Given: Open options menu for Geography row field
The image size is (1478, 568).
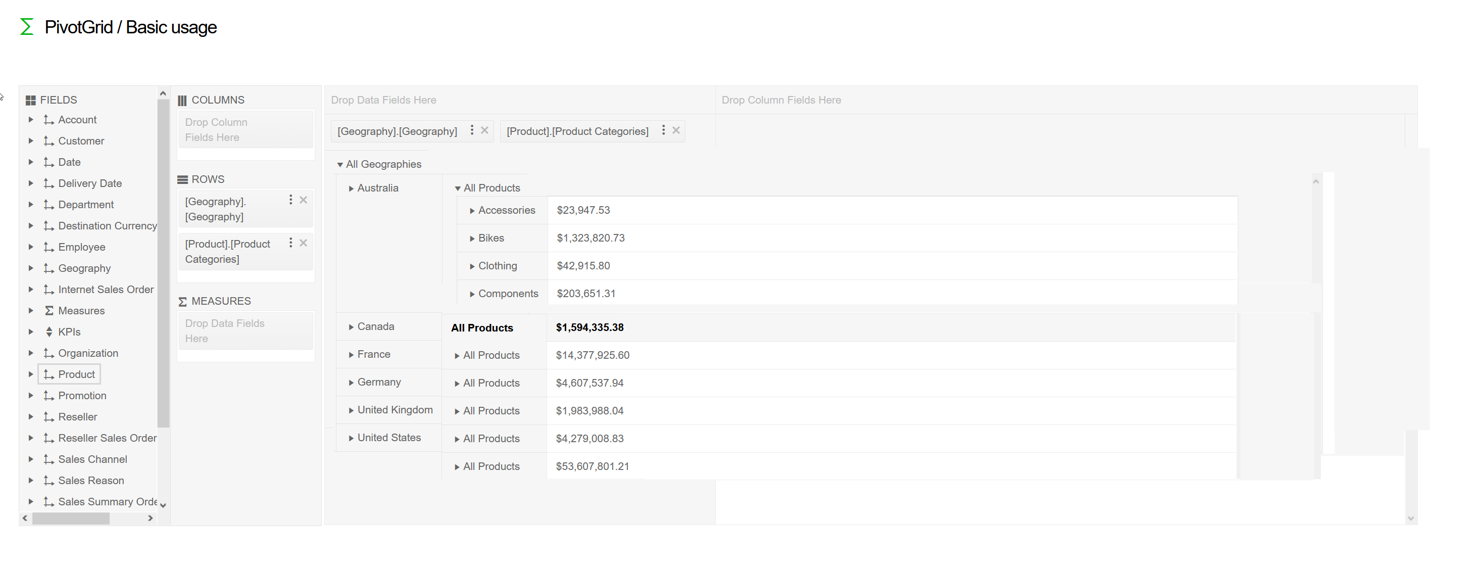Looking at the screenshot, I should 290,200.
